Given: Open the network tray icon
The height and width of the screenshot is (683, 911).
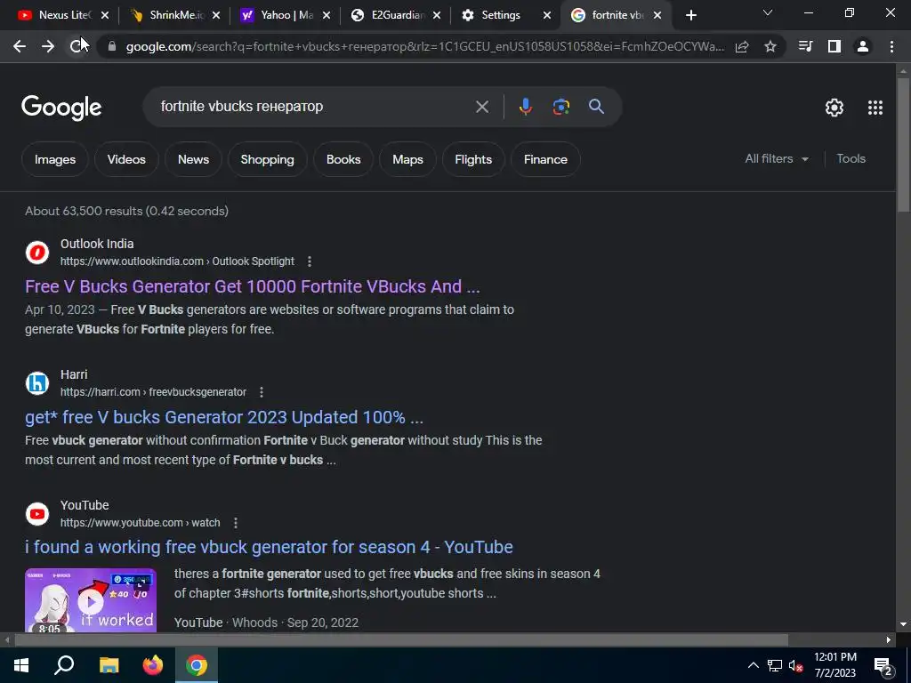Looking at the screenshot, I should click(x=775, y=665).
